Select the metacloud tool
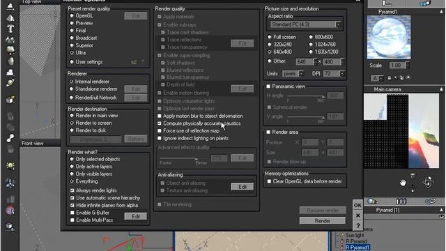446x251 pixels. [x=10, y=73]
